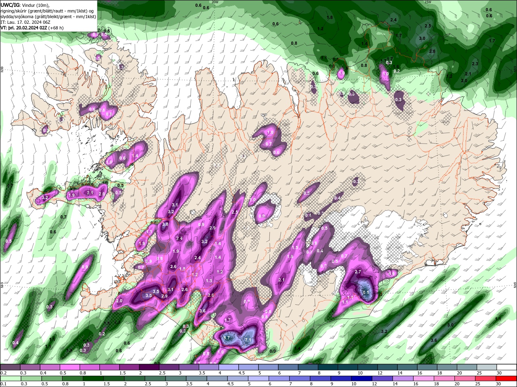Click the 2.7 value above the 8.1 maximum

pyautogui.click(x=358, y=272)
